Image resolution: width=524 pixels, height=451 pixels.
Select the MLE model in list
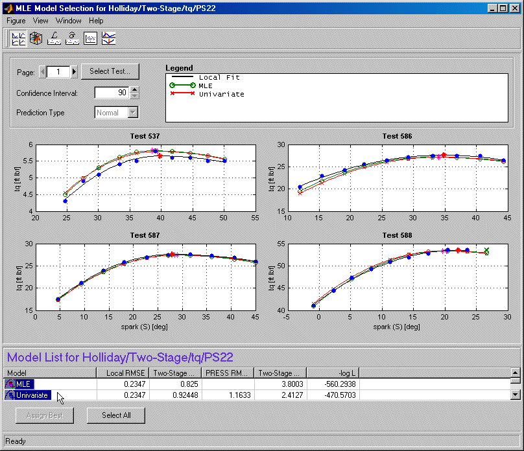[23, 384]
